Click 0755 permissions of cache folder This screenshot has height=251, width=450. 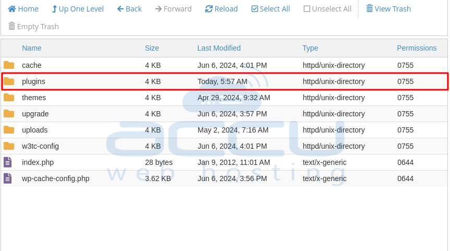(406, 65)
